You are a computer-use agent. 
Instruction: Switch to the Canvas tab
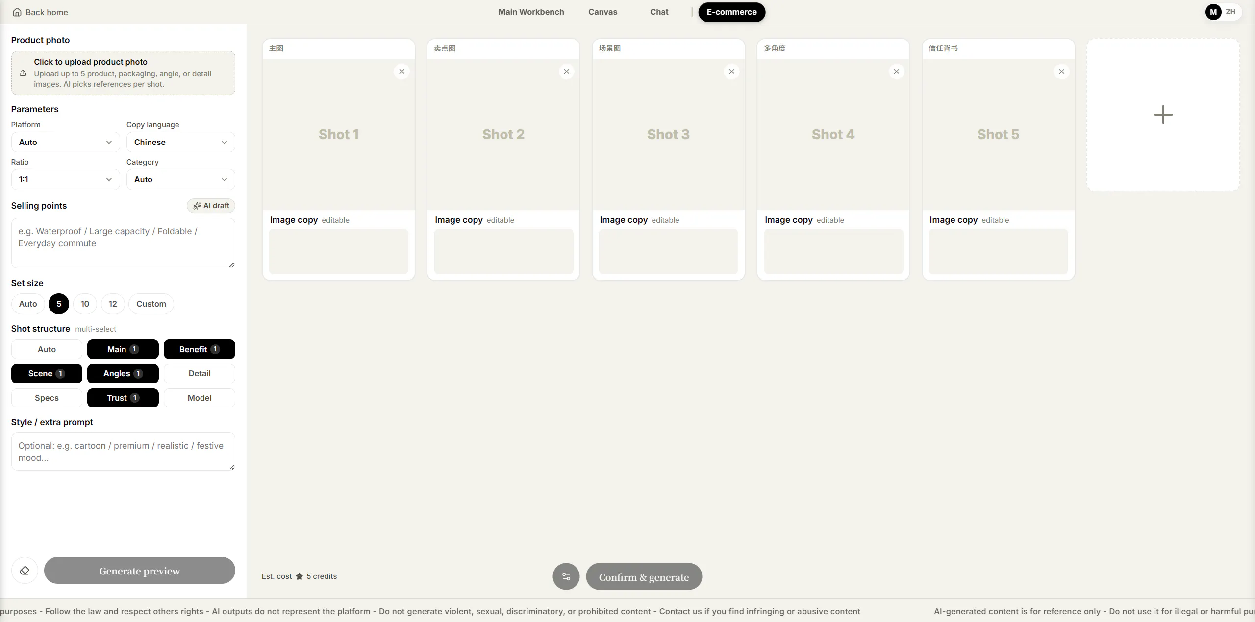(602, 12)
